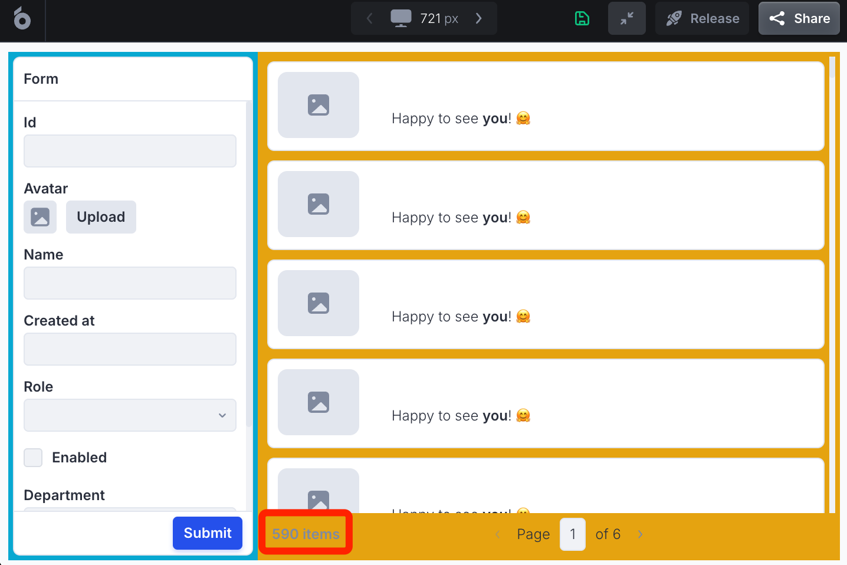
Task: Go to previous page in list pagination
Action: click(498, 534)
